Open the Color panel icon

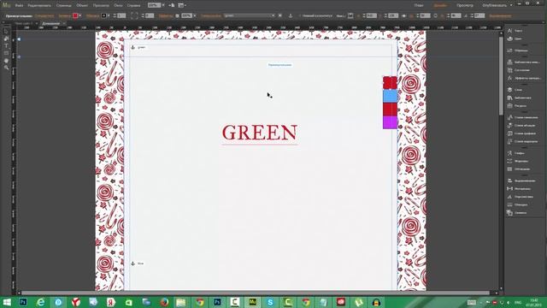(509, 38)
